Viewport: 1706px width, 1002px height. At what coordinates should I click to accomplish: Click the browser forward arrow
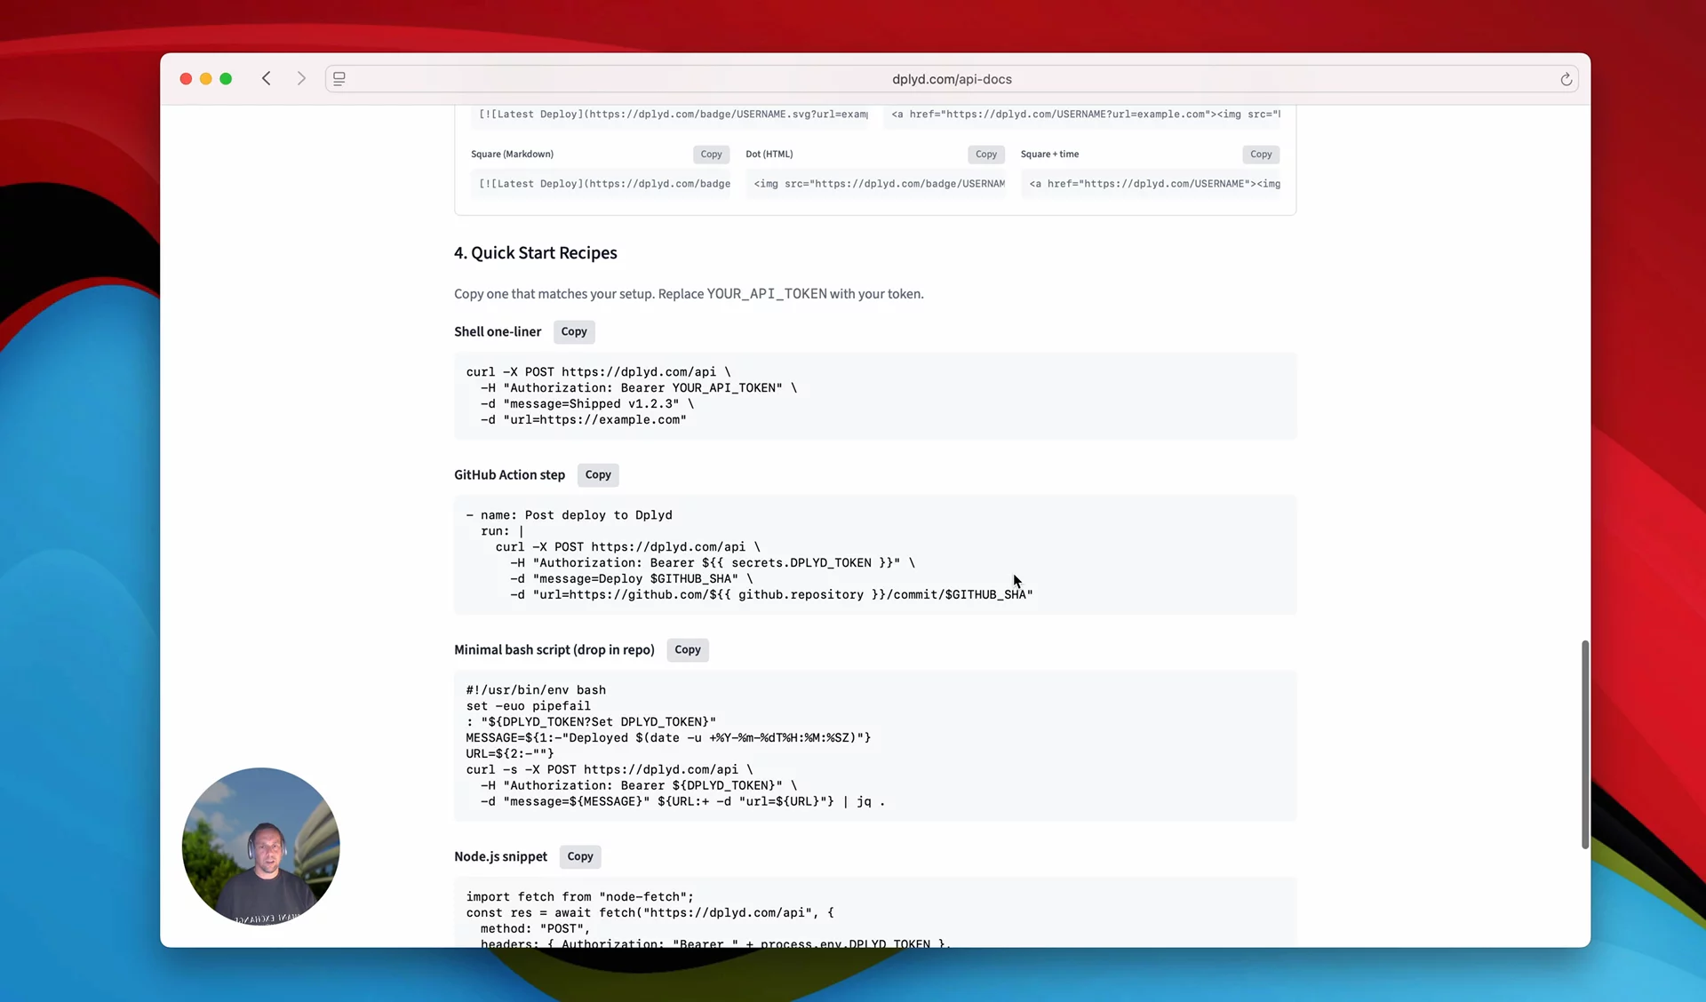(x=301, y=78)
